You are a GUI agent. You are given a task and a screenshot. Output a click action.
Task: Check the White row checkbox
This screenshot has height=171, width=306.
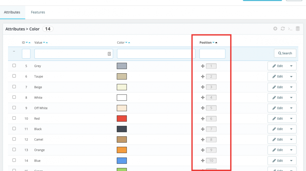tap(14, 97)
